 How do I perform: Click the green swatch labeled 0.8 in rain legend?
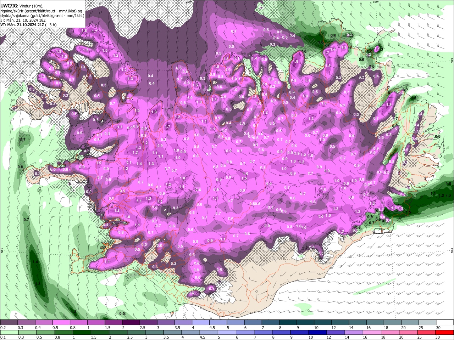(x=63, y=332)
